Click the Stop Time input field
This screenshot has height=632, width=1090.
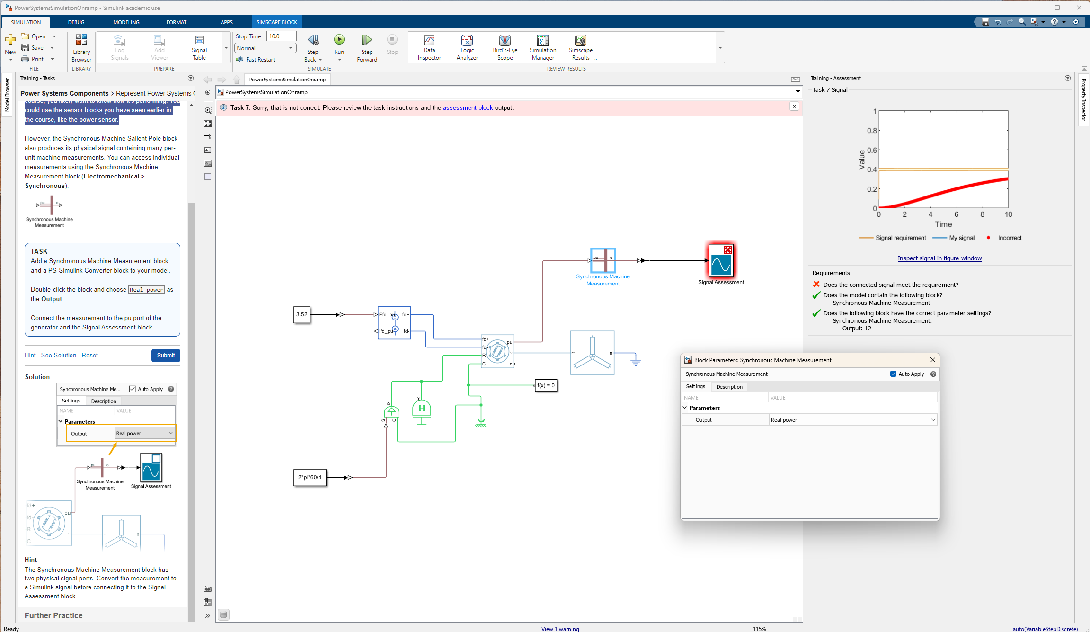pos(281,36)
